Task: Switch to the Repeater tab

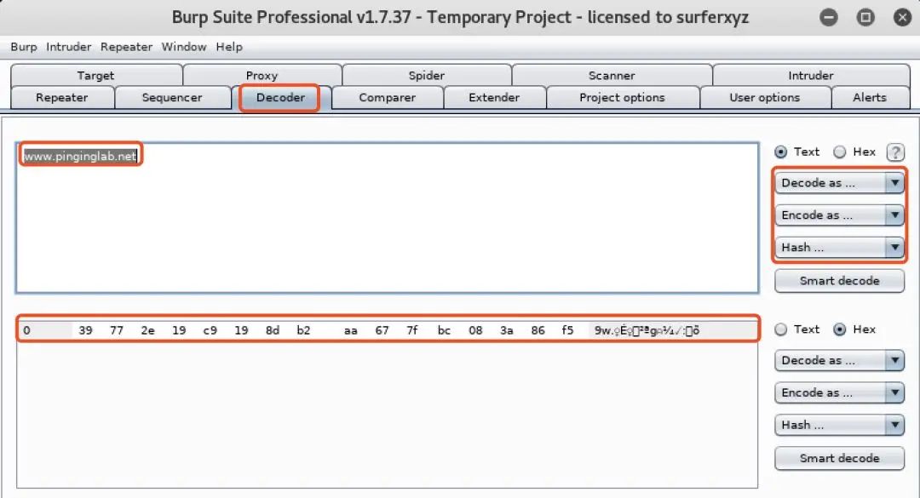Action: click(61, 98)
